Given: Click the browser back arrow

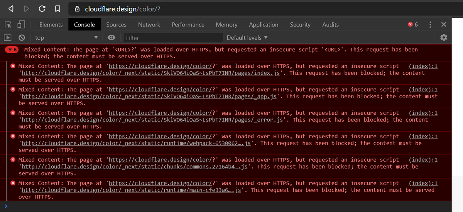Looking at the screenshot, I should [x=11, y=8].
